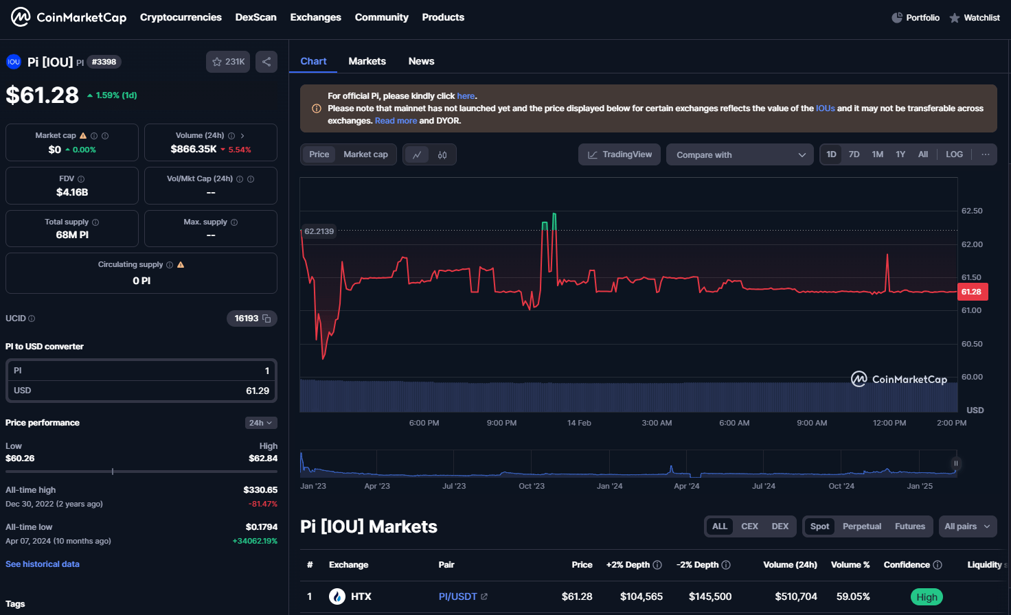Select Perpetual markets tab
1011x615 pixels.
(862, 526)
